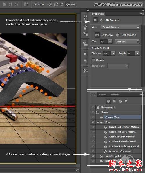Image resolution: width=145 pixels, height=173 pixels.
Task: Click the Distribute Horizontal Centers icon
Action: 10,4
